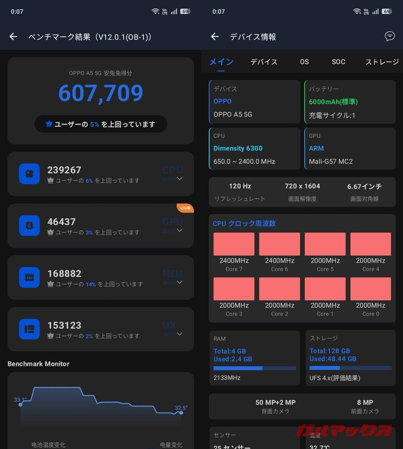403x449 pixels.
Task: Tap the ユーザーの5%を上回っています ranking pill
Action: pyautogui.click(x=101, y=124)
